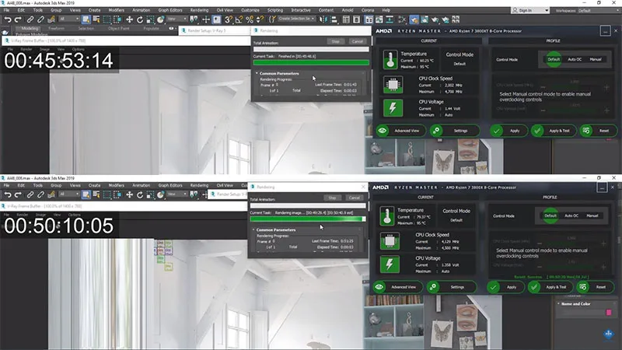Switch to the Object Paint ribbon tab
This screenshot has height=350, width=622.
(118, 29)
